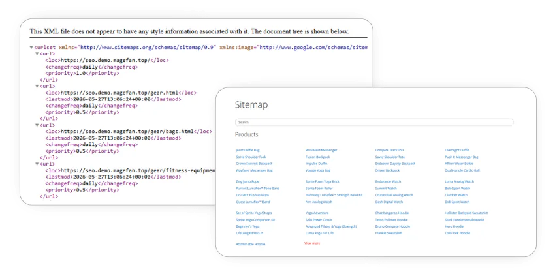Open the Joust Duffle Bag link
The height and width of the screenshot is (274, 555).
coord(247,150)
